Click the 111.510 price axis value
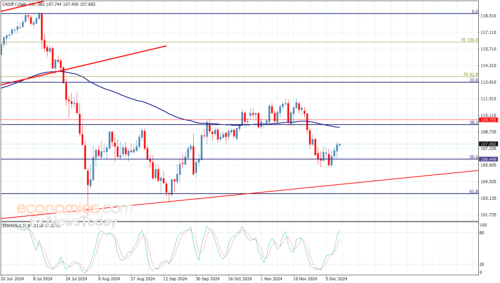Viewport: 500px width, 283px height. pos(488,99)
